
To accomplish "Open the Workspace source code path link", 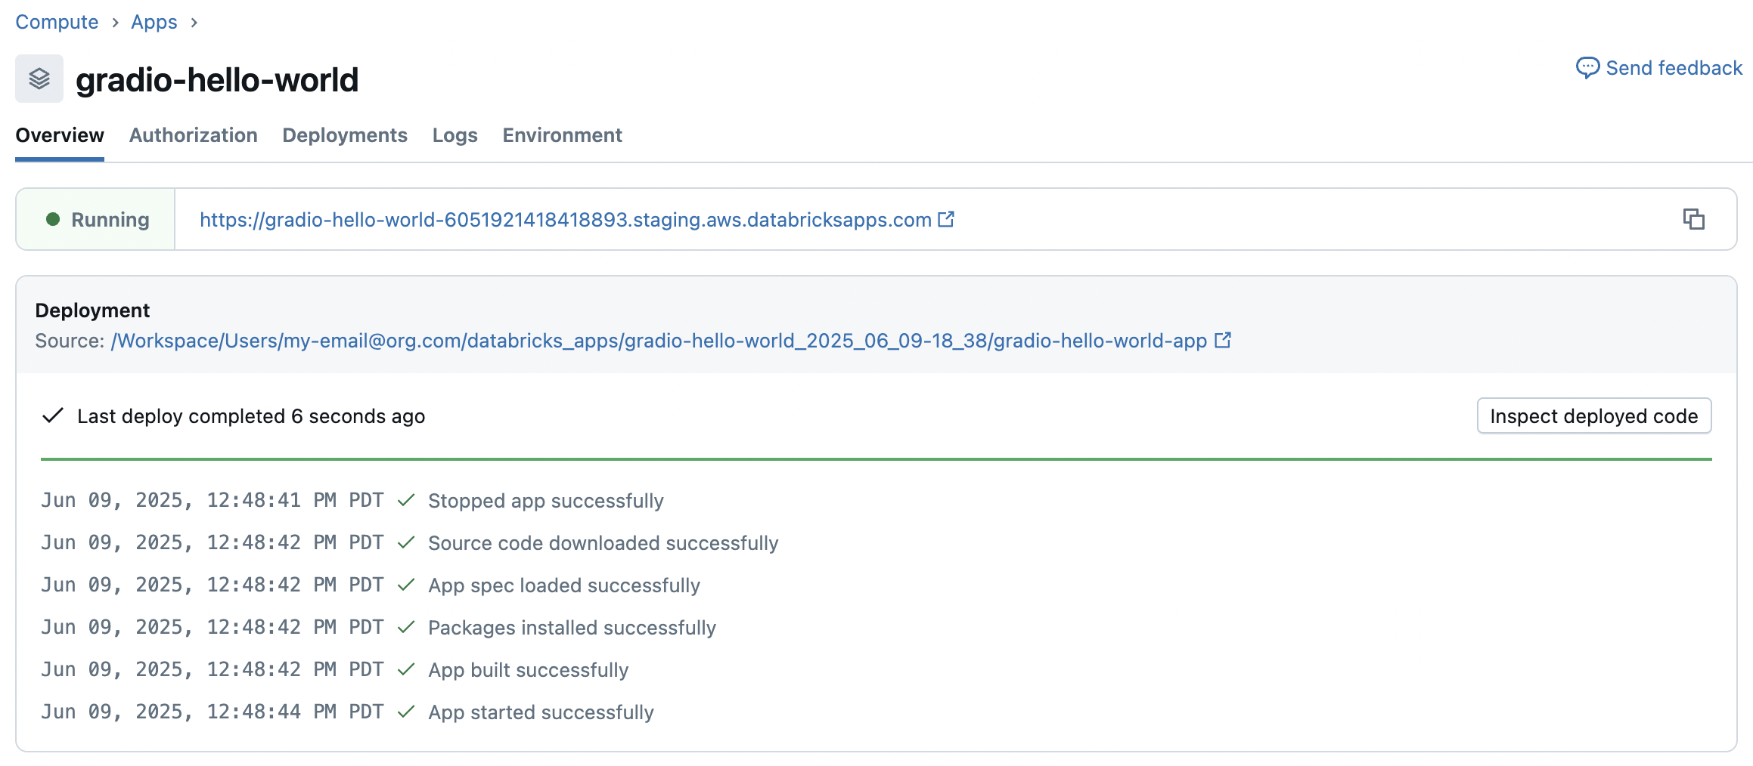I will [x=658, y=340].
